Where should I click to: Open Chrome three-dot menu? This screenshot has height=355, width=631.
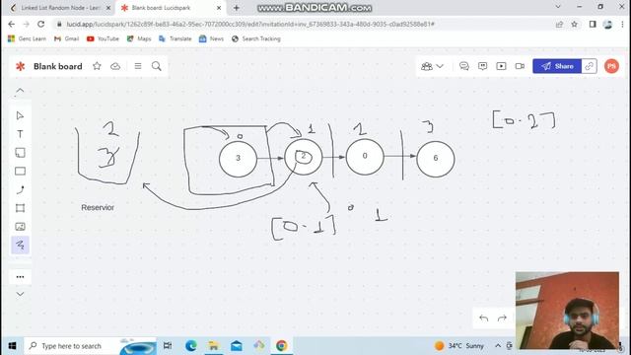pyautogui.click(x=622, y=24)
